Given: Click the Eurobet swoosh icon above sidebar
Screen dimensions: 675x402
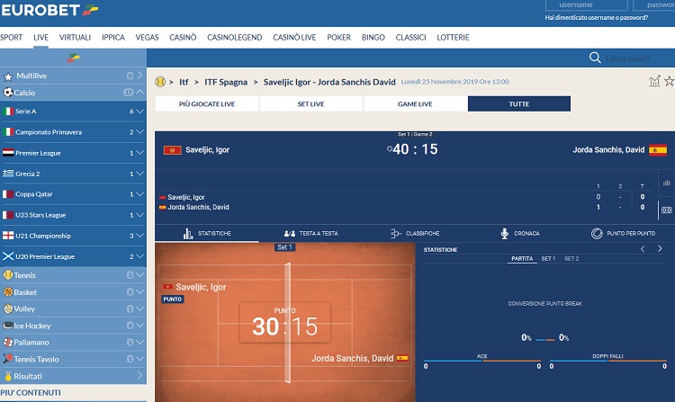Looking at the screenshot, I should pyautogui.click(x=73, y=58).
